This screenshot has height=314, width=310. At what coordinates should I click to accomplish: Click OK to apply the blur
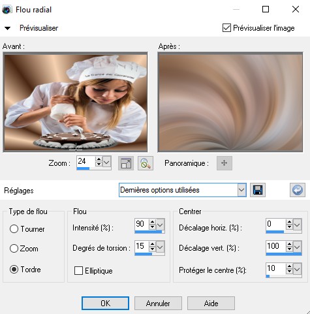105,303
